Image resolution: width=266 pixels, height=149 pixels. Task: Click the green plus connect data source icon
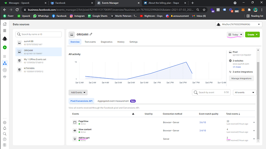pos(5,47)
